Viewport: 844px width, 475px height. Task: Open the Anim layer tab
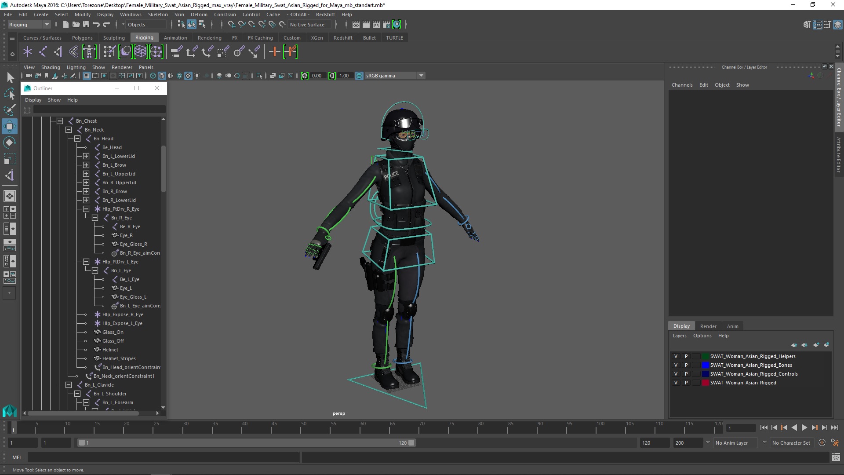point(732,326)
